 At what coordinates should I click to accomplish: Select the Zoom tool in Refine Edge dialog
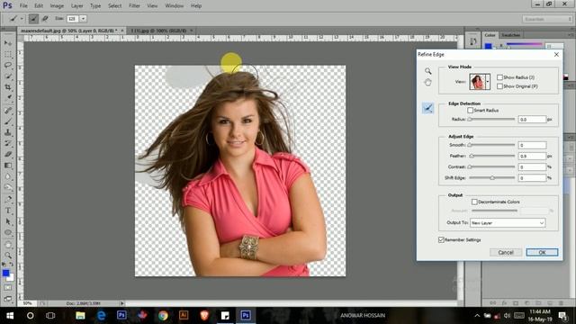428,71
